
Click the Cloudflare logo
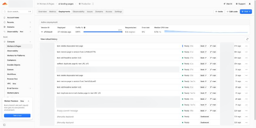click(x=5, y=4)
